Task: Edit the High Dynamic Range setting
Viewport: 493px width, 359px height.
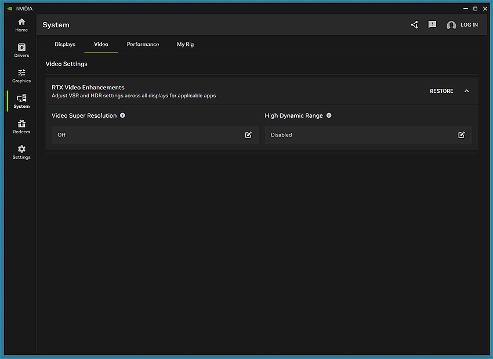Action: point(461,135)
